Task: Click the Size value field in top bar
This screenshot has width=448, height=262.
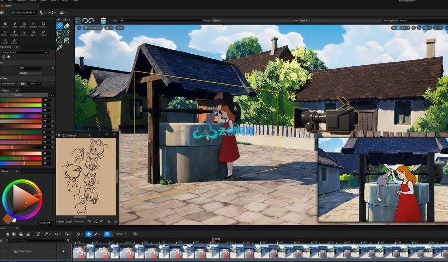Action: (160, 20)
